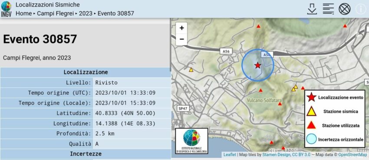Image resolution: width=369 pixels, height=160 pixels.
Task: Click the Istituto Nazionale di Geofisica logo
Action: (191, 141)
